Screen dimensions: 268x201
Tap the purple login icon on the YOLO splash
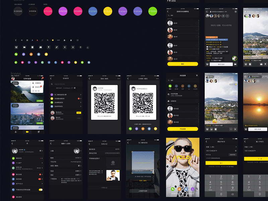coord(193,189)
